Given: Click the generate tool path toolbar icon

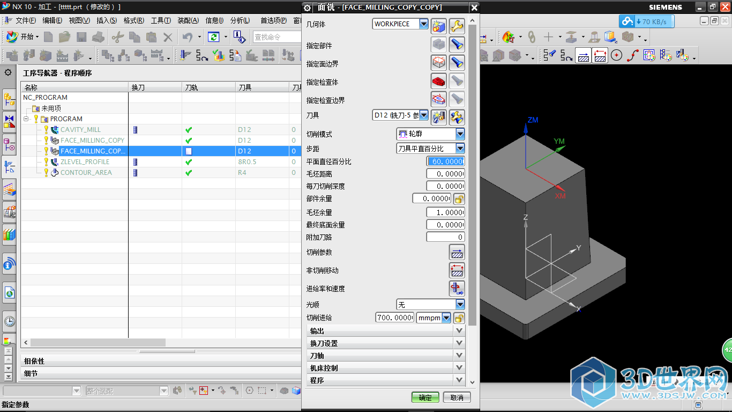Looking at the screenshot, I should tap(185, 55).
